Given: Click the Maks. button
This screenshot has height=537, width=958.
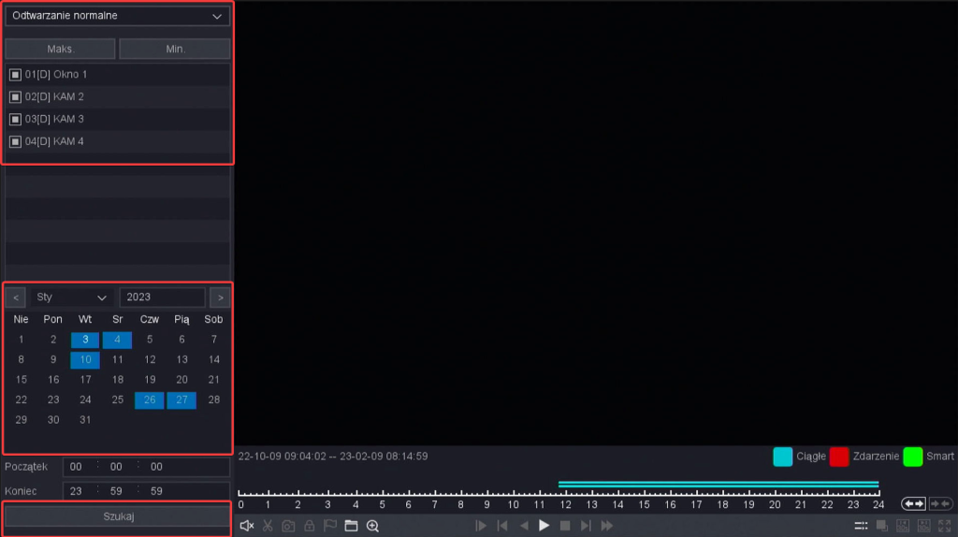Looking at the screenshot, I should pyautogui.click(x=61, y=49).
